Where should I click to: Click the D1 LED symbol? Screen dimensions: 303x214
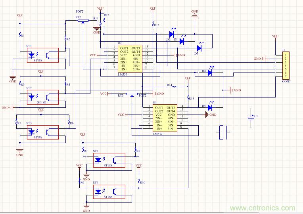182,40
